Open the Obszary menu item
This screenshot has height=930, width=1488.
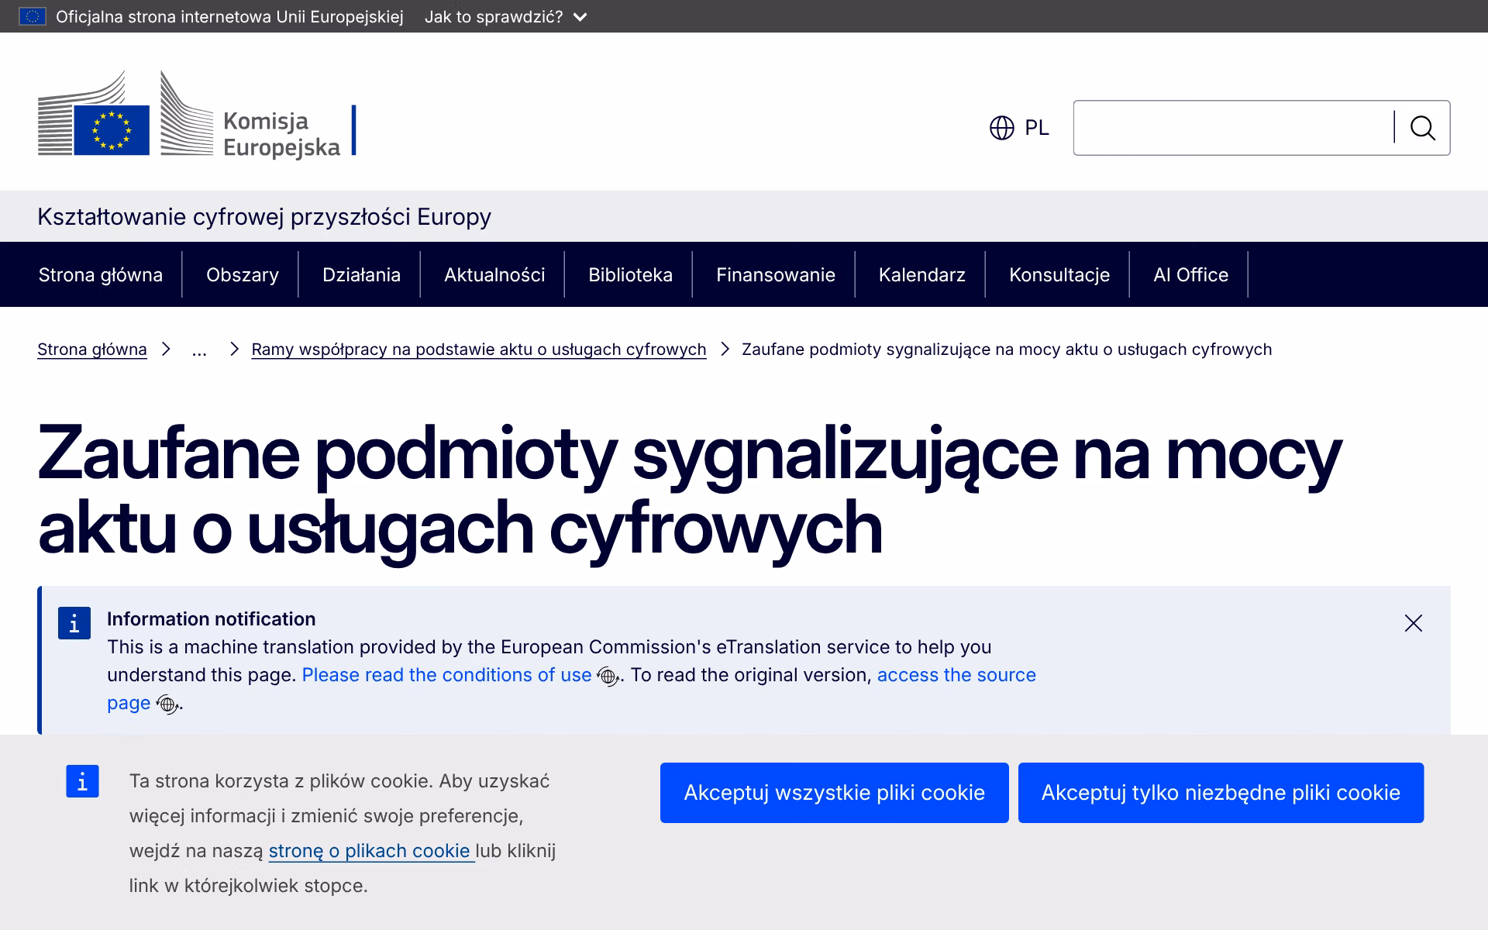point(243,274)
